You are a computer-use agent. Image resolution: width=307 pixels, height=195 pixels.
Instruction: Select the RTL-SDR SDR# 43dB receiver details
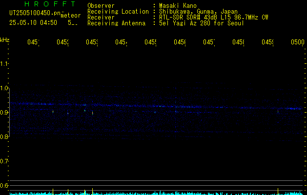[x=214, y=18]
